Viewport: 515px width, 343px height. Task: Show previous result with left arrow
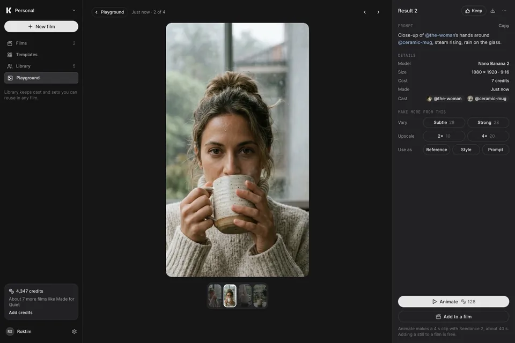click(x=365, y=12)
